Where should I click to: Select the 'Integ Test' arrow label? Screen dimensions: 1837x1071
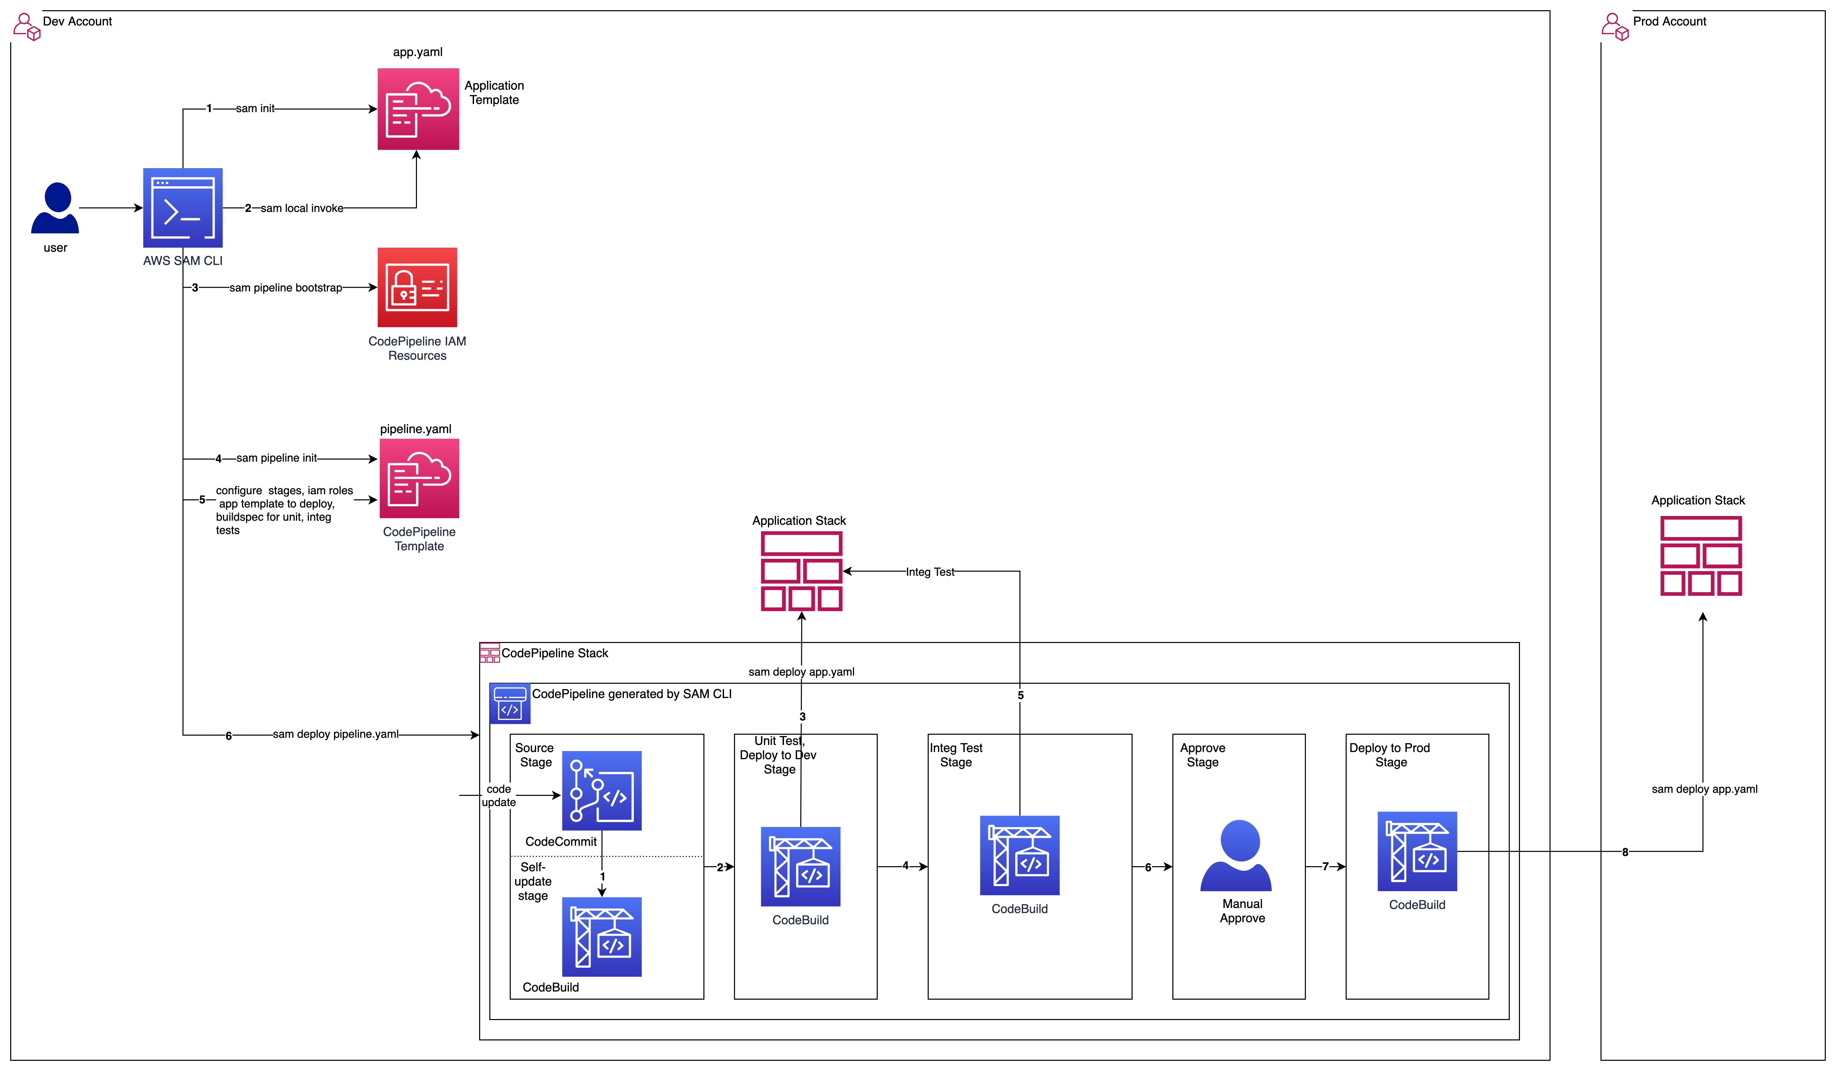click(x=930, y=573)
